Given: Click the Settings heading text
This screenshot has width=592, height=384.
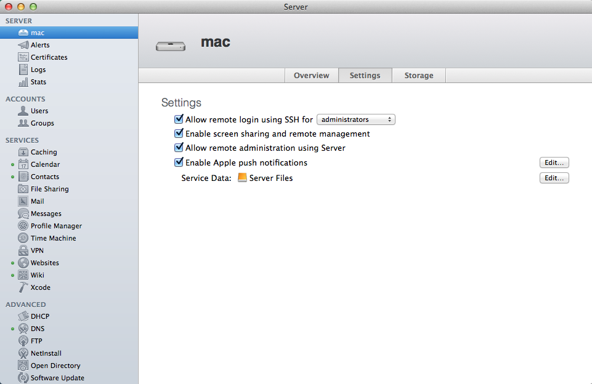Looking at the screenshot, I should (x=181, y=103).
